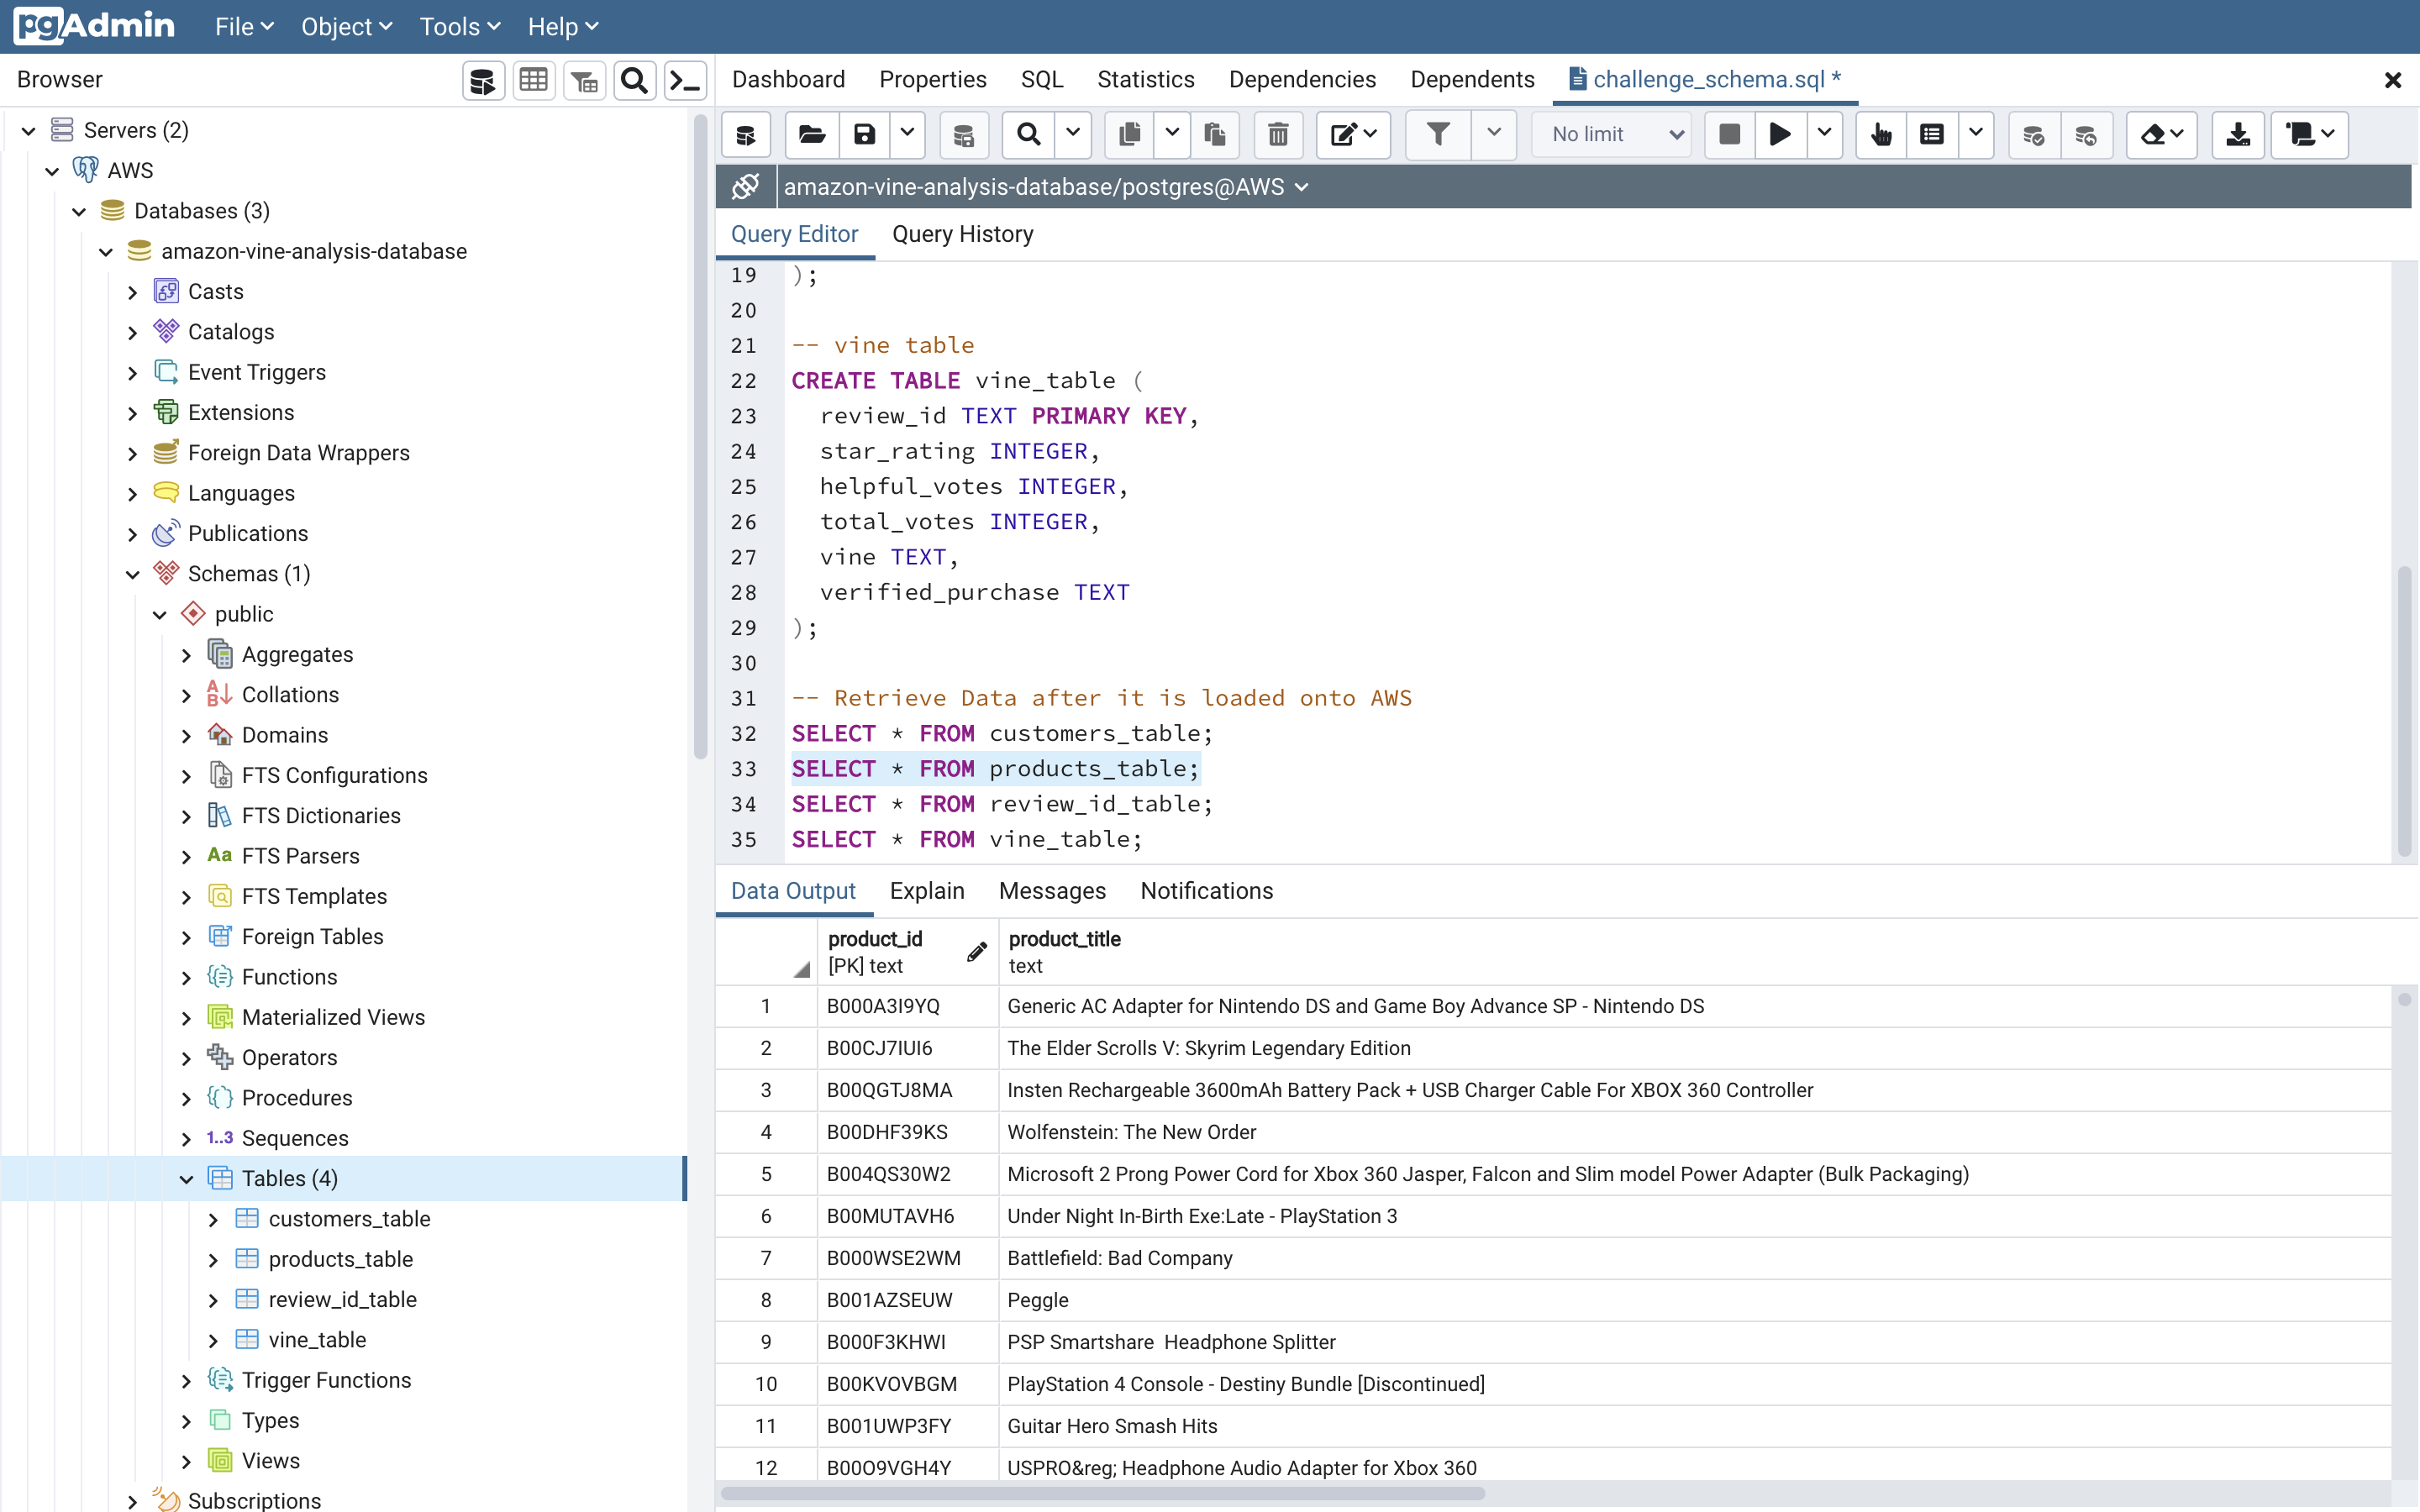
Task: Collapse the Tables (4) node
Action: pos(186,1179)
